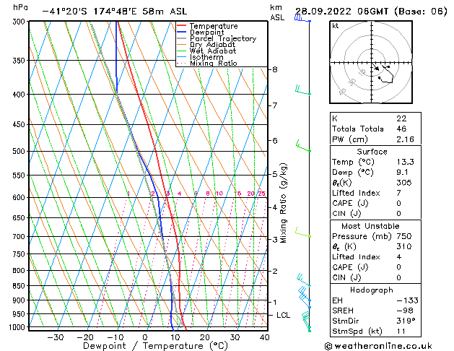Click the '500' pressure level label
The width and height of the screenshot is (454, 351).
pos(20,151)
